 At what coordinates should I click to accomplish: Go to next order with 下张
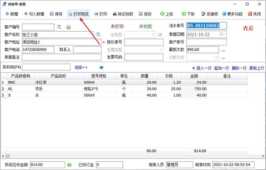[188, 14]
